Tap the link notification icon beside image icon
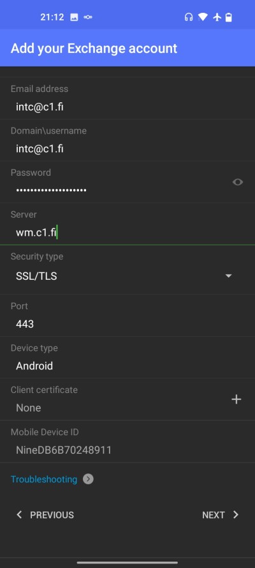 [x=88, y=17]
